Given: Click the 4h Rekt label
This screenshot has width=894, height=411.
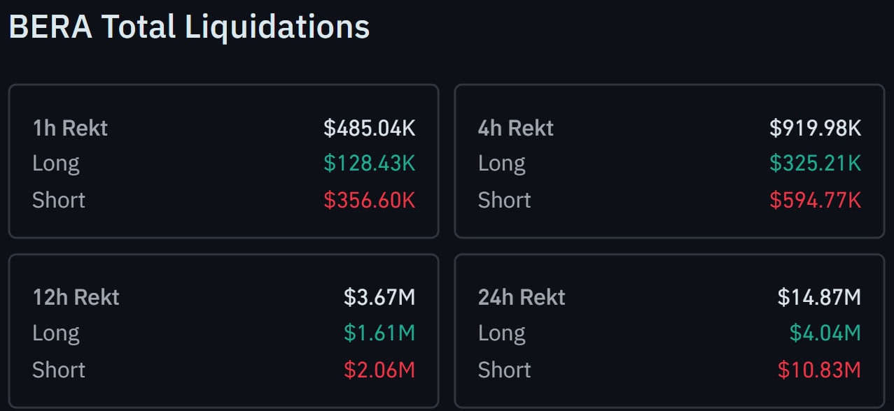Looking at the screenshot, I should coord(515,128).
